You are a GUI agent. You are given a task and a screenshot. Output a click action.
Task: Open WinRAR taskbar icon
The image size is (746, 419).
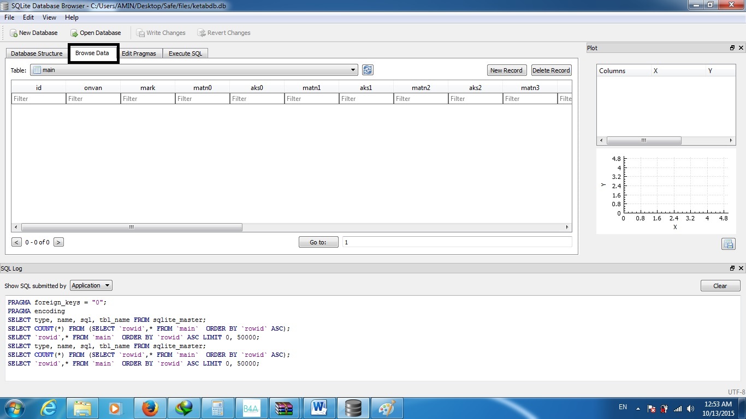click(285, 408)
